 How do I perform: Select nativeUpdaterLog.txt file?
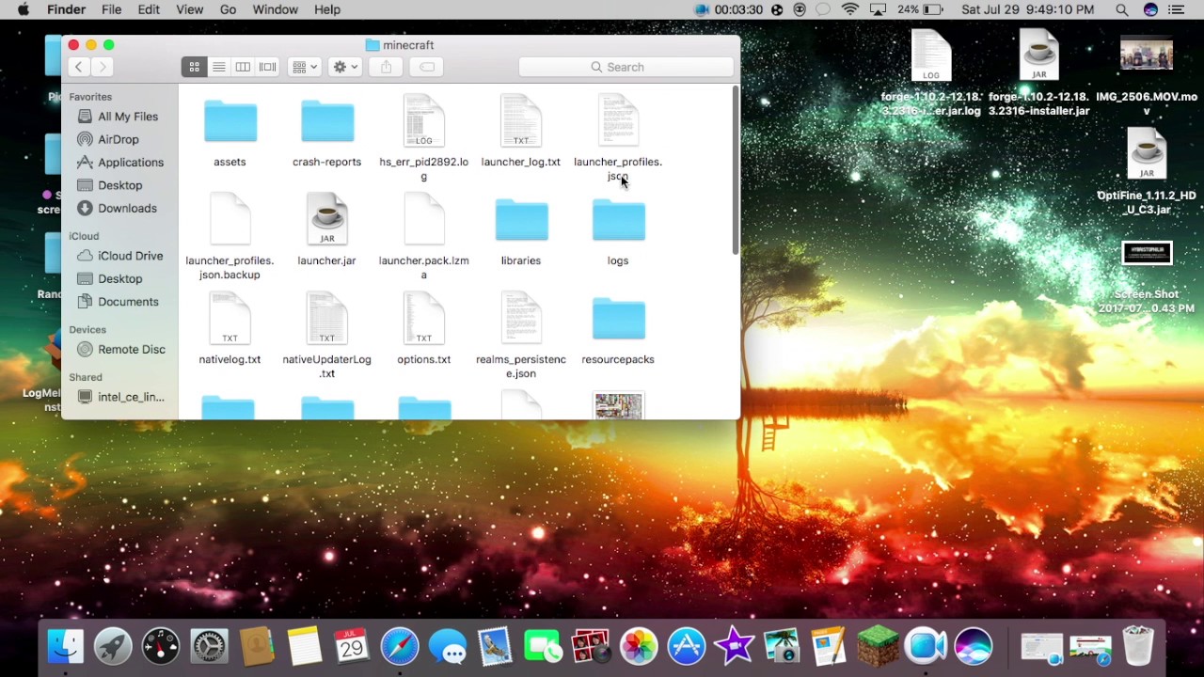coord(326,319)
